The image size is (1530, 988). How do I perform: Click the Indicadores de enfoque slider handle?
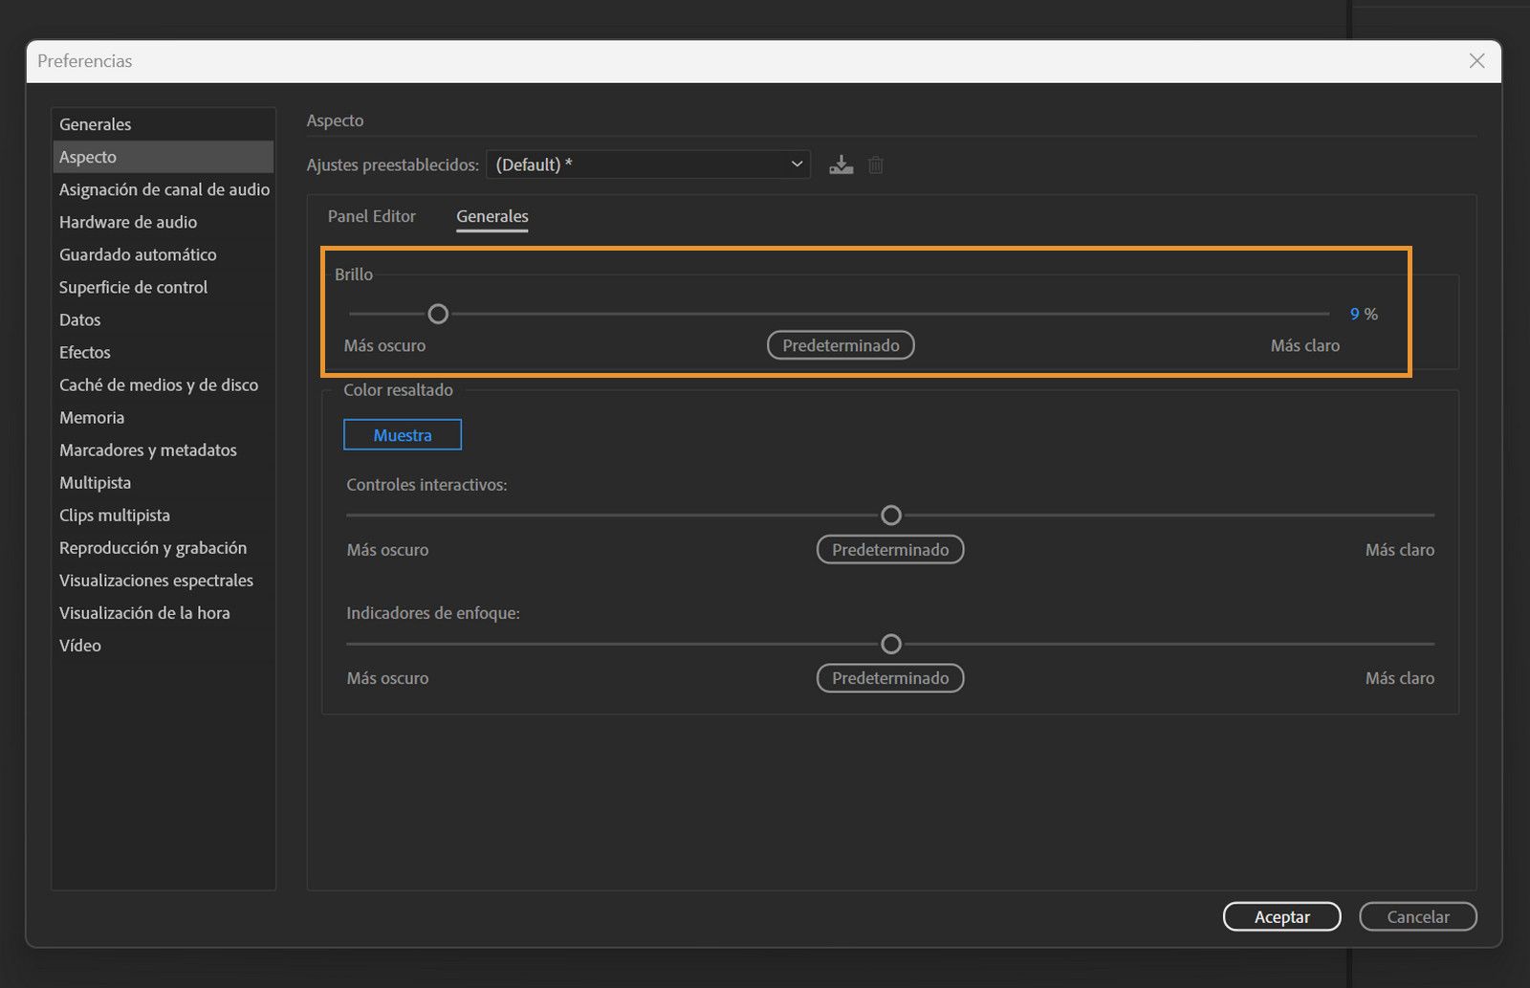pos(891,645)
